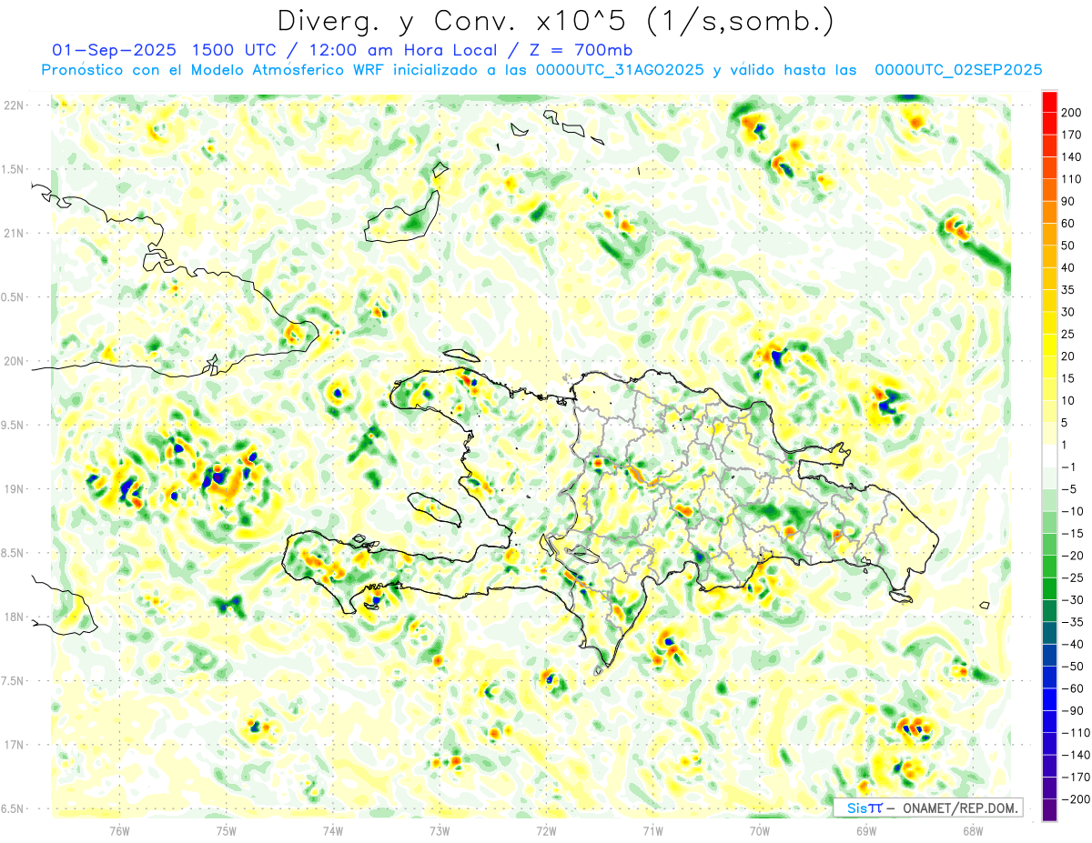Select the -25 colorbar value
Image resolution: width=1092 pixels, height=843 pixels.
click(1075, 577)
